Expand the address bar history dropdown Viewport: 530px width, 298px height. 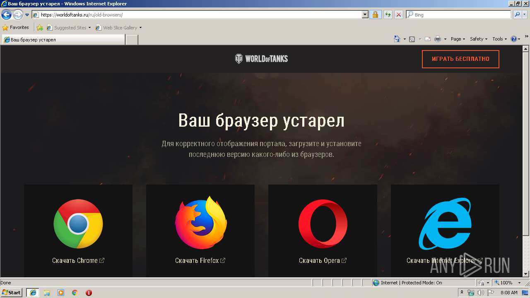click(x=365, y=14)
